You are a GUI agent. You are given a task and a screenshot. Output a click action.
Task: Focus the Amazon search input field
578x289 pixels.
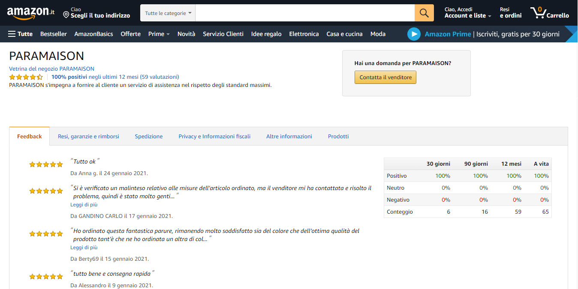click(x=305, y=13)
